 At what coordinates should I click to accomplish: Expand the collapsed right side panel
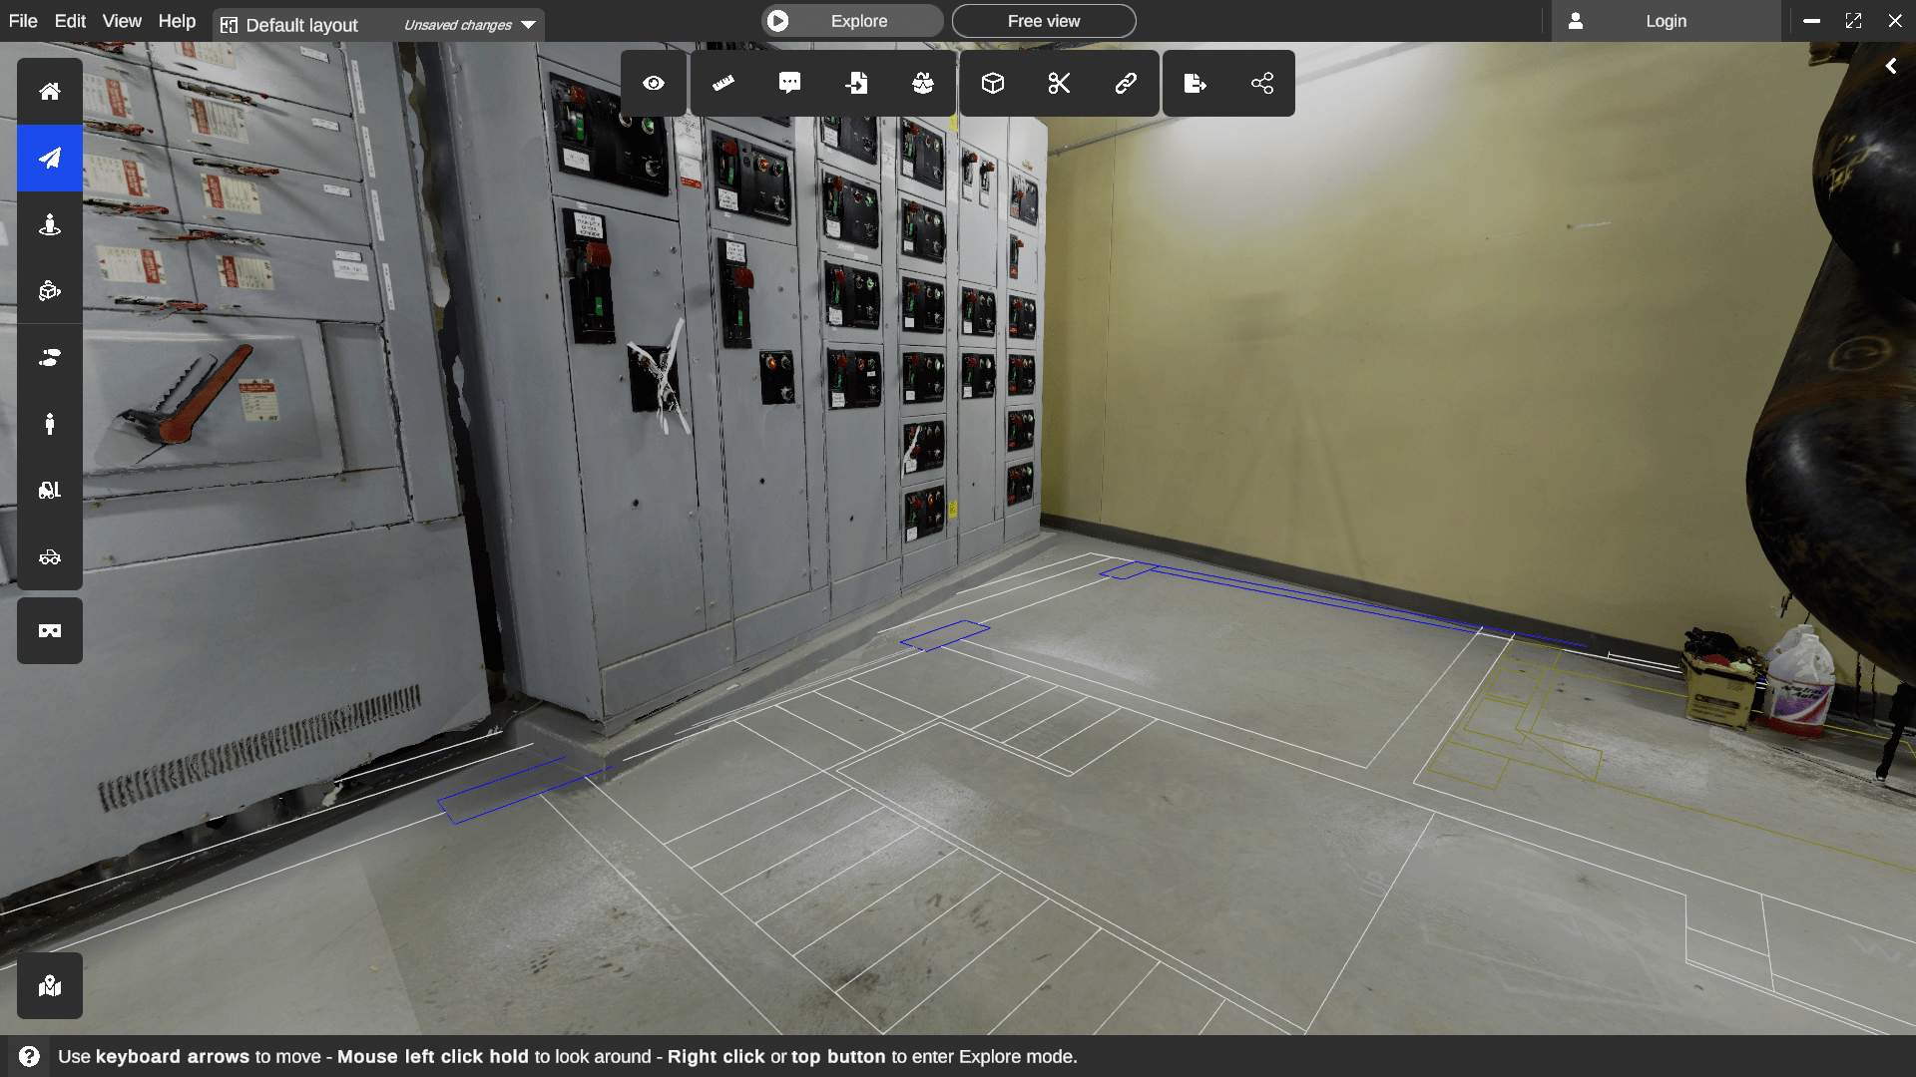(1891, 66)
